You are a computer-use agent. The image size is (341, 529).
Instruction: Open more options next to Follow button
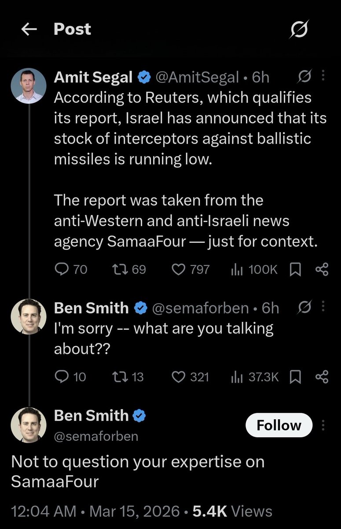tap(323, 425)
